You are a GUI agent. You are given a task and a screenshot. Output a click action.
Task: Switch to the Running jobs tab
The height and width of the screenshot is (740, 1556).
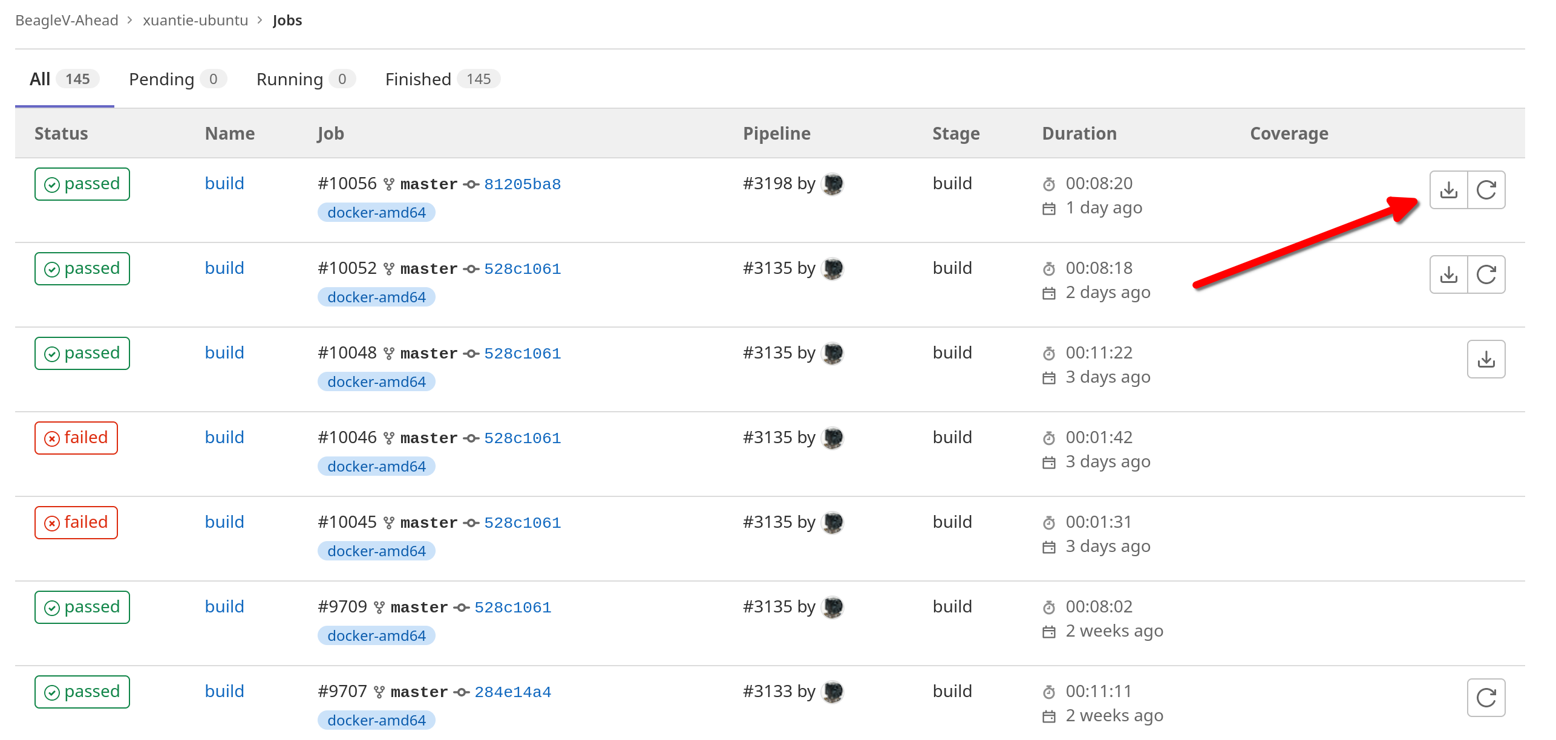tap(306, 79)
